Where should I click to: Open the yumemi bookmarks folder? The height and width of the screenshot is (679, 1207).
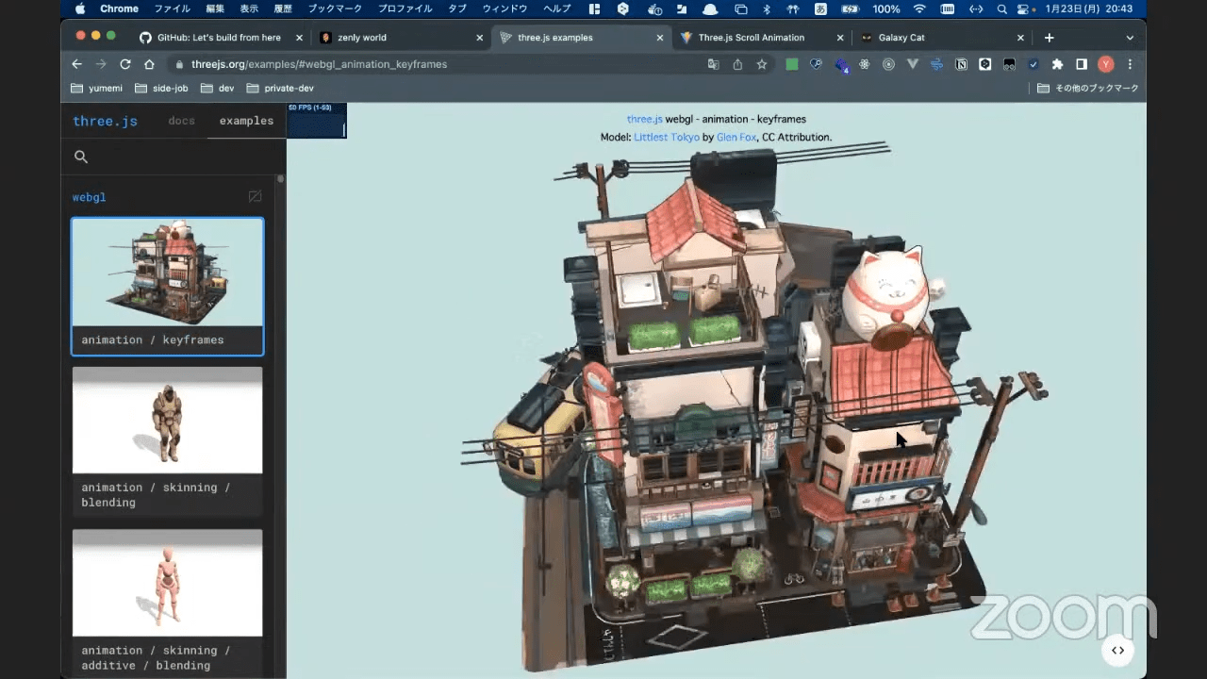tap(103, 88)
